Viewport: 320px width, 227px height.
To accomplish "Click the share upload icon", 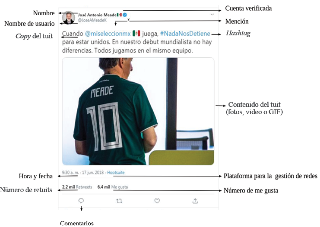I will 195,201.
